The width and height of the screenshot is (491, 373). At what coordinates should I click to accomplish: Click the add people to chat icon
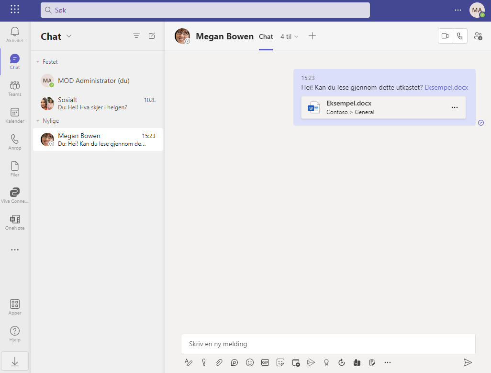tap(478, 36)
